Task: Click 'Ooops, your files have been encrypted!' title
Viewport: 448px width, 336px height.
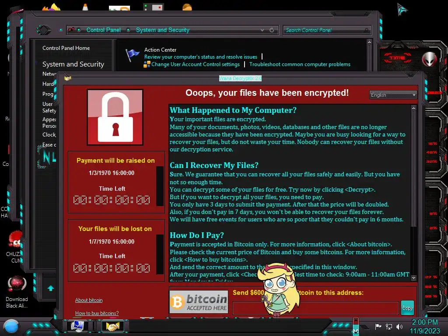Action: [x=267, y=93]
